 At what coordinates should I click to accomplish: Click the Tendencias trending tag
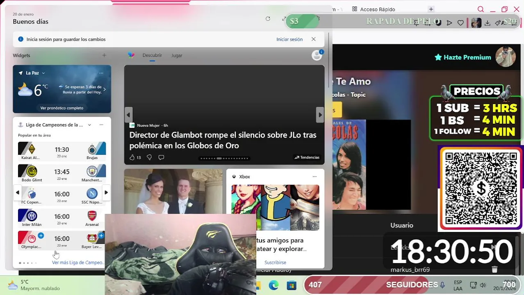coord(307,157)
